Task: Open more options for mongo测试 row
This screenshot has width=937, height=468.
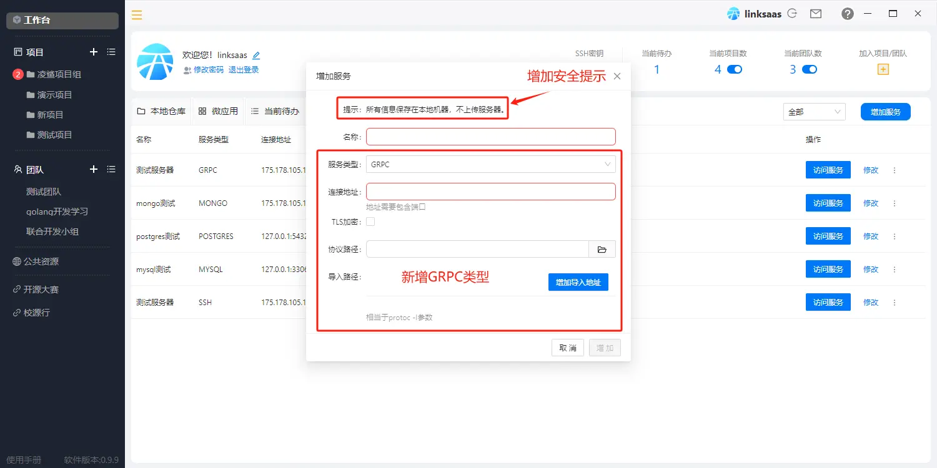Action: (x=894, y=203)
